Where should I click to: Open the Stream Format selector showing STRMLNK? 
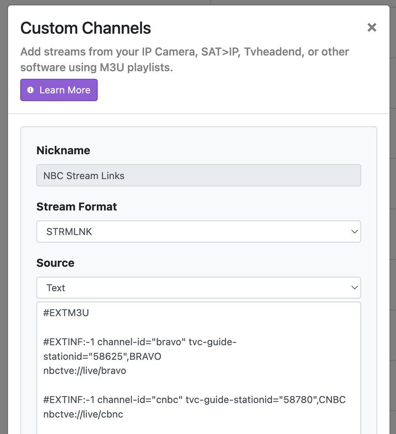point(198,231)
